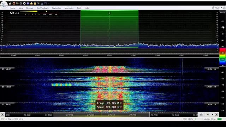Click the 27.170 label on navigation bar
The height and width of the screenshot is (127, 226).
pyautogui.click(x=27, y=115)
